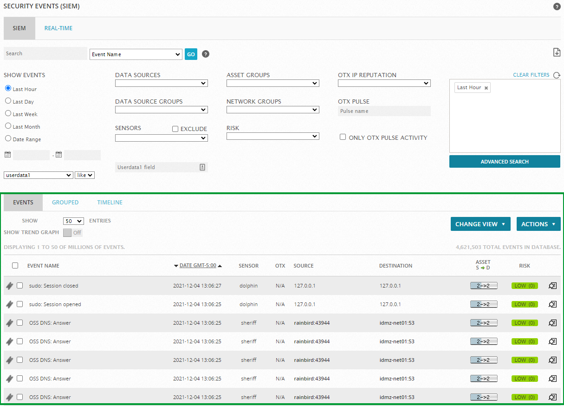This screenshot has width=564, height=406.
Task: Check Only OTX Pulse Activity
Action: pyautogui.click(x=343, y=137)
